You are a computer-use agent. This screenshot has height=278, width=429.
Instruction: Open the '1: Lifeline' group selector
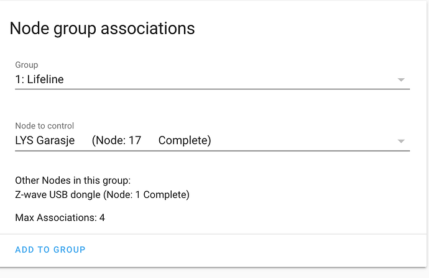pos(212,79)
